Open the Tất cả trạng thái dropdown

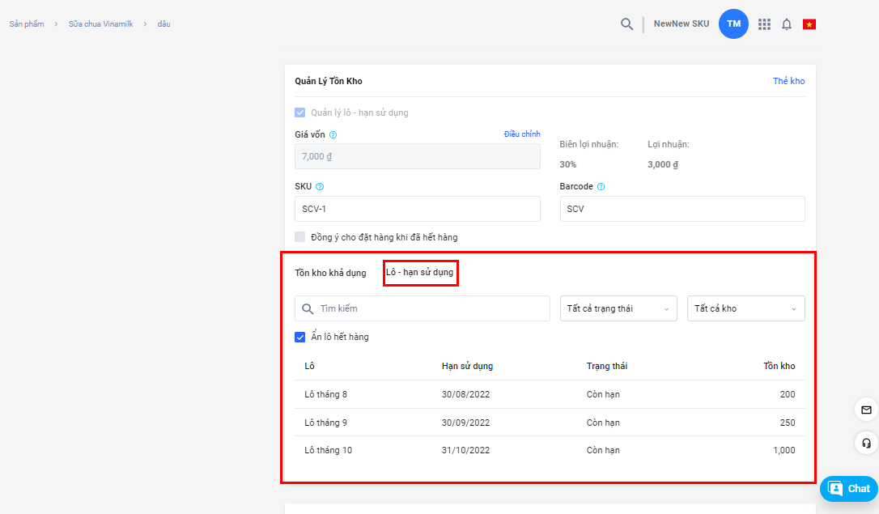[x=618, y=308]
